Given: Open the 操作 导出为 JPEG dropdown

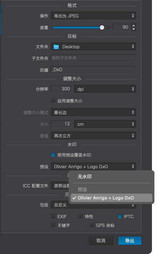Looking at the screenshot, I should (93, 16).
